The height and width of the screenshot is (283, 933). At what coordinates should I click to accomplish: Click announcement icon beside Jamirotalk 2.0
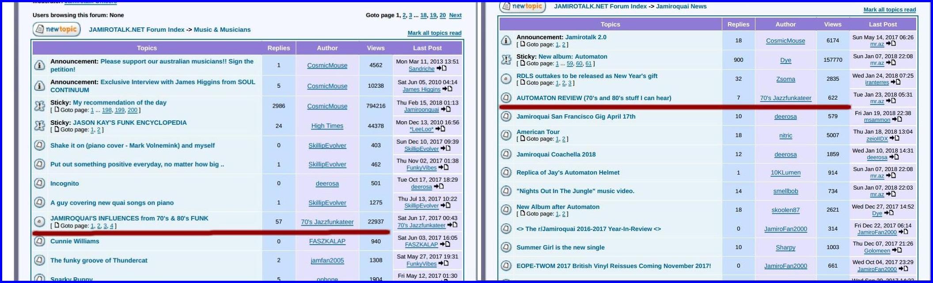[506, 41]
